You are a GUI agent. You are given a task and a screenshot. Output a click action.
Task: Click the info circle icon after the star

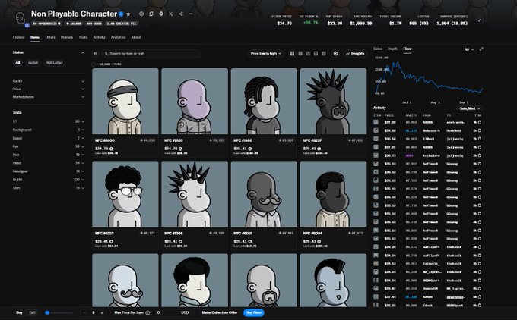(141, 14)
